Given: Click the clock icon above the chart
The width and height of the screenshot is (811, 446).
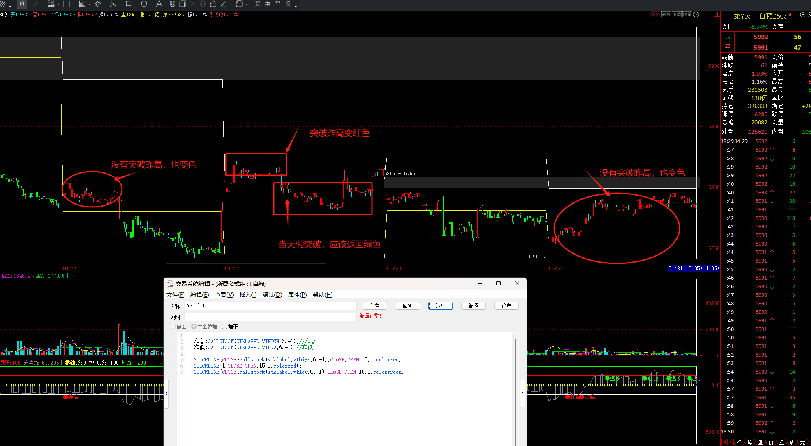Looking at the screenshot, I should (x=696, y=15).
